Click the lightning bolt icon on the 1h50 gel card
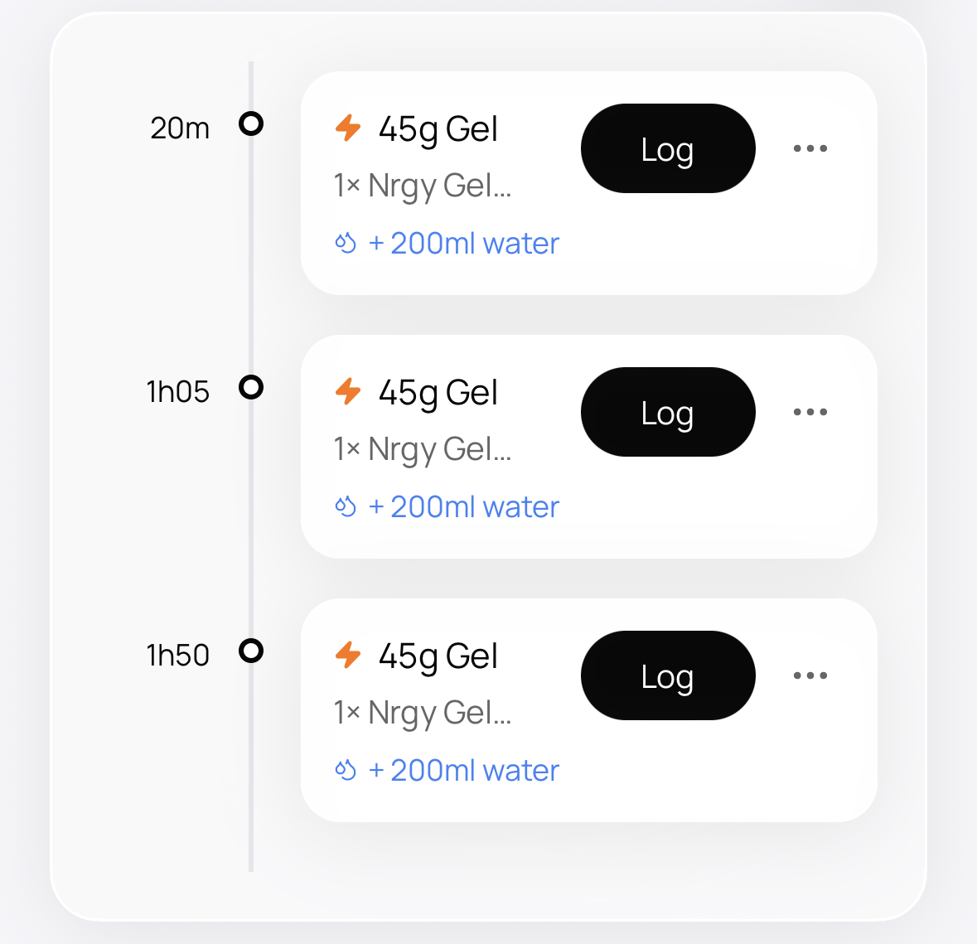 coord(348,656)
